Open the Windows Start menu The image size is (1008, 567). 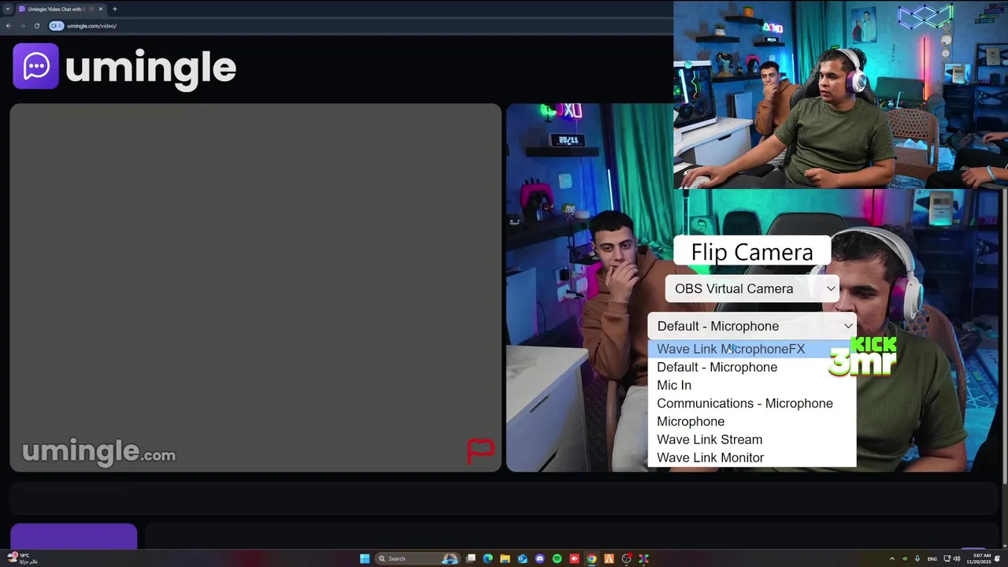point(365,559)
